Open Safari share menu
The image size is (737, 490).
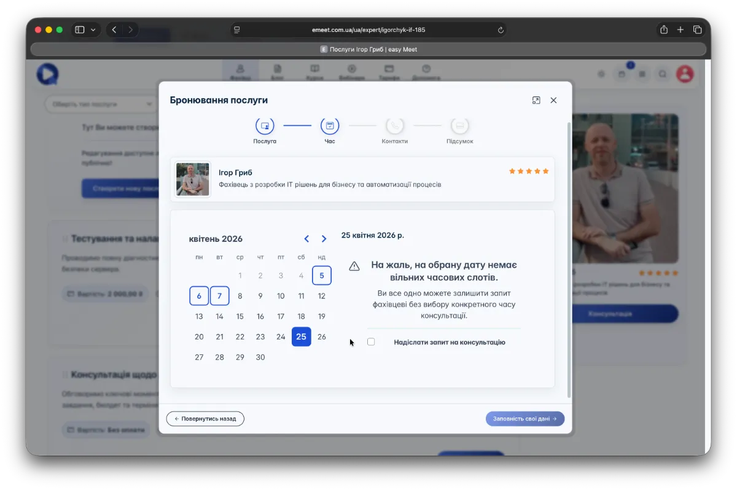click(664, 29)
